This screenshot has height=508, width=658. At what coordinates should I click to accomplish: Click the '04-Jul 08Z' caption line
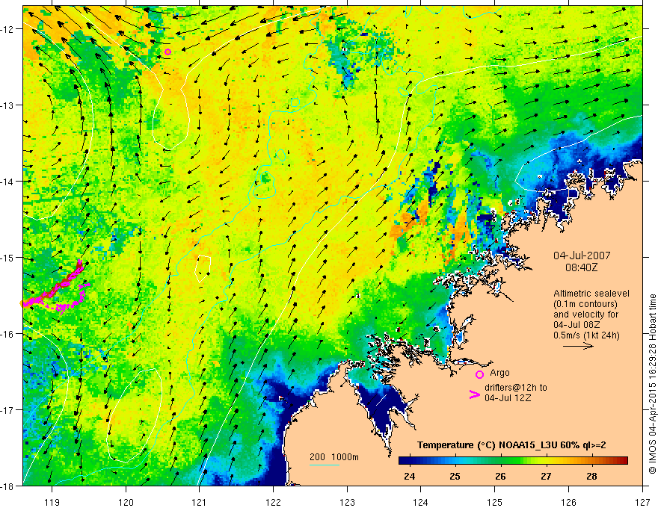[576, 325]
